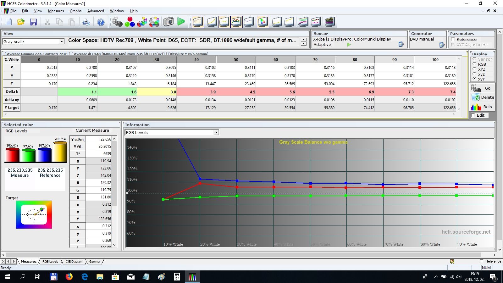Click the Delete measures button
The height and width of the screenshot is (283, 503).
point(482,97)
